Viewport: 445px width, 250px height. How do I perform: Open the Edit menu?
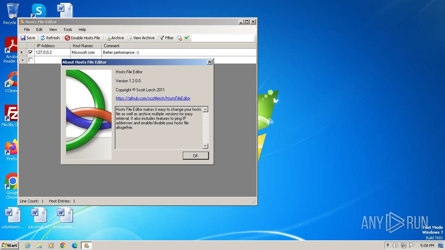click(39, 30)
